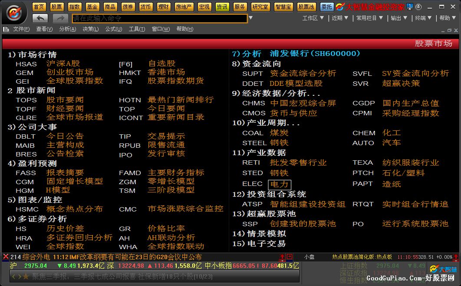Select the 指数 toolbar tab

point(74,7)
